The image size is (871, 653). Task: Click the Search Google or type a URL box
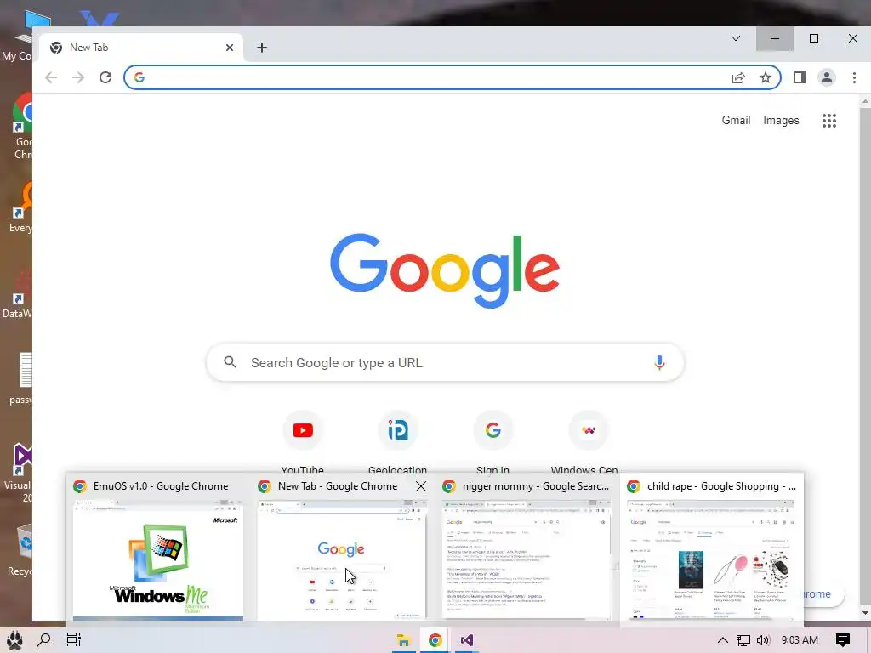pyautogui.click(x=445, y=362)
